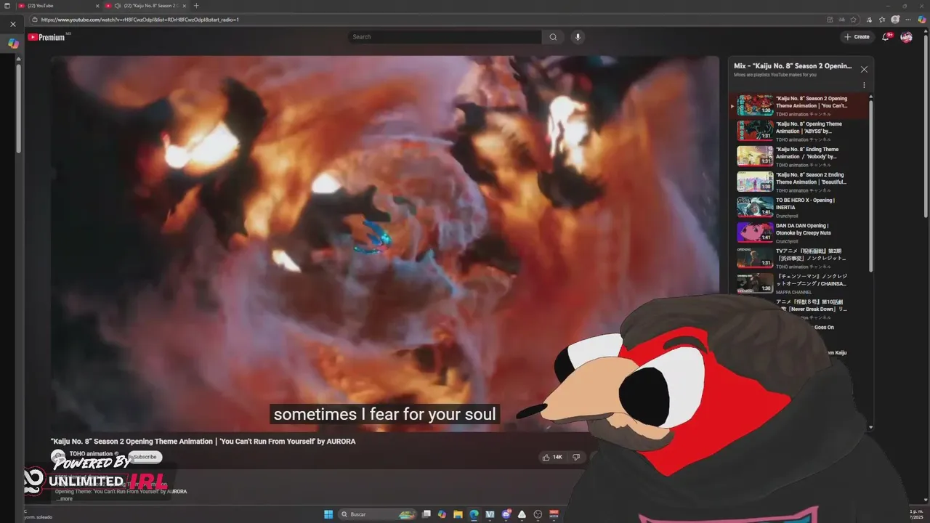Open Edge tab actions menu icon

pyautogui.click(x=7, y=6)
